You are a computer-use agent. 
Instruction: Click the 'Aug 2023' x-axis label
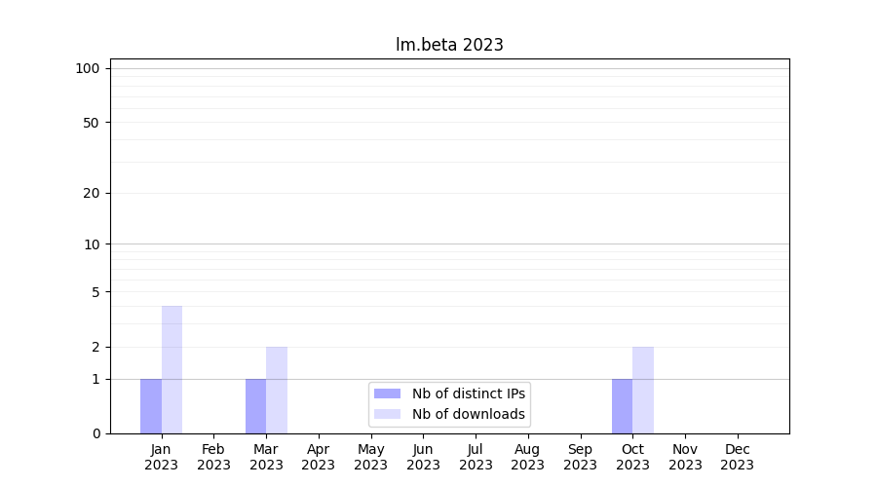(x=527, y=457)
